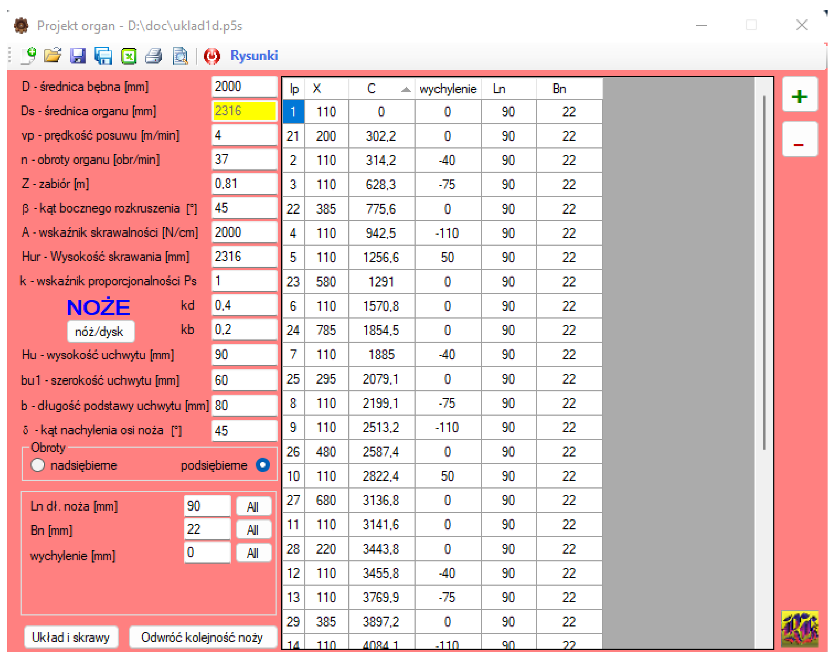Select the nadsiębierne radio button

click(38, 465)
